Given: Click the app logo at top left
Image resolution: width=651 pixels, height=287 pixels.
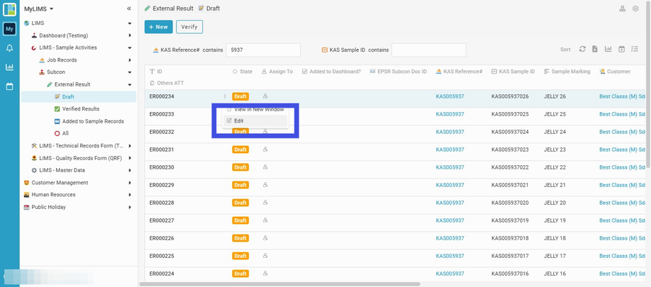Looking at the screenshot, I should [x=9, y=9].
